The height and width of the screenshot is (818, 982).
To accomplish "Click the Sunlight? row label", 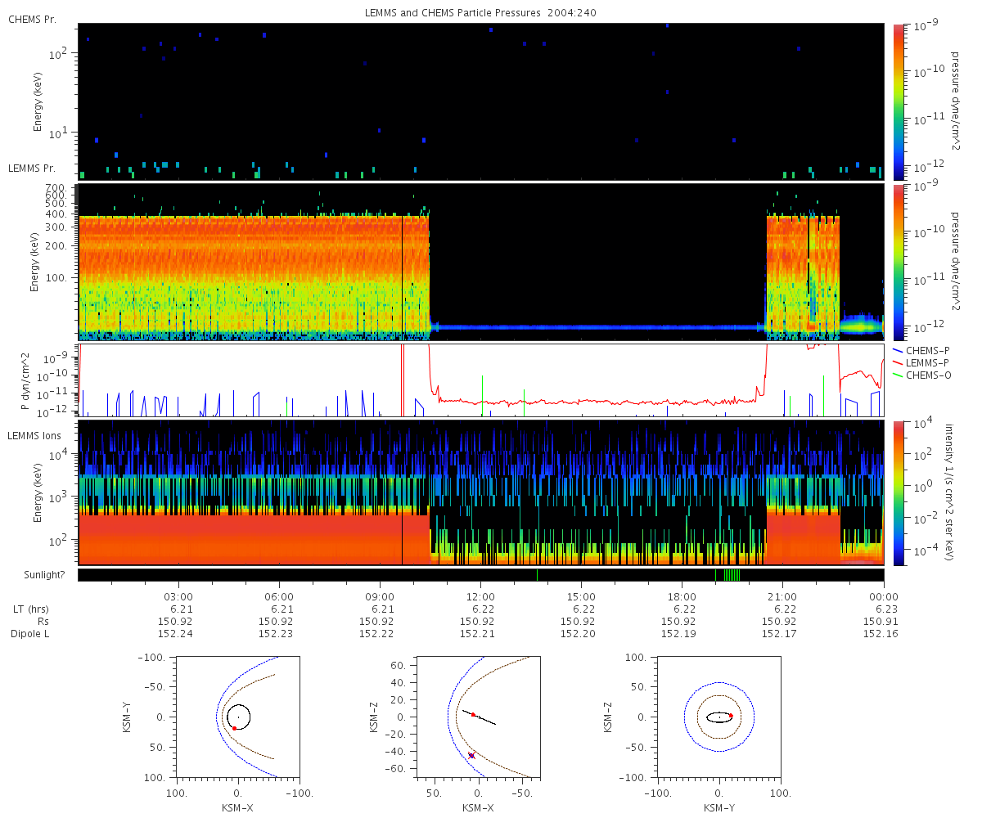I will pos(34,575).
